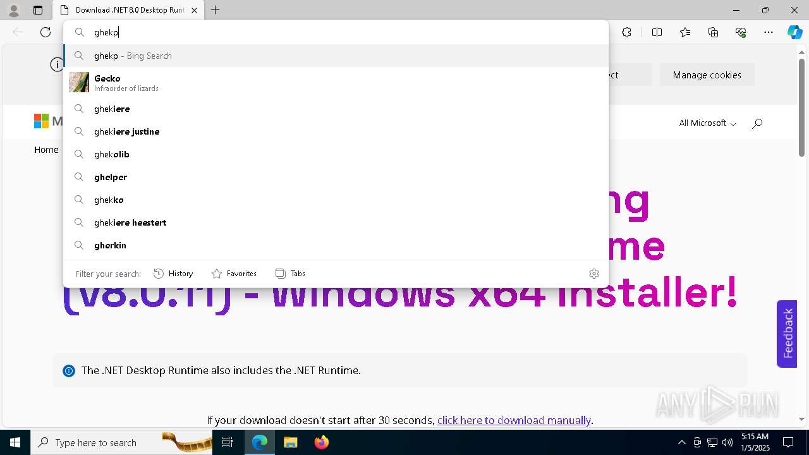Open Browser essentials heart icon
The width and height of the screenshot is (809, 455).
[741, 32]
